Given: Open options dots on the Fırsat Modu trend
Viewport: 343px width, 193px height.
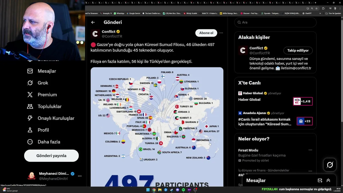Looking at the screenshot, I should [310, 150].
